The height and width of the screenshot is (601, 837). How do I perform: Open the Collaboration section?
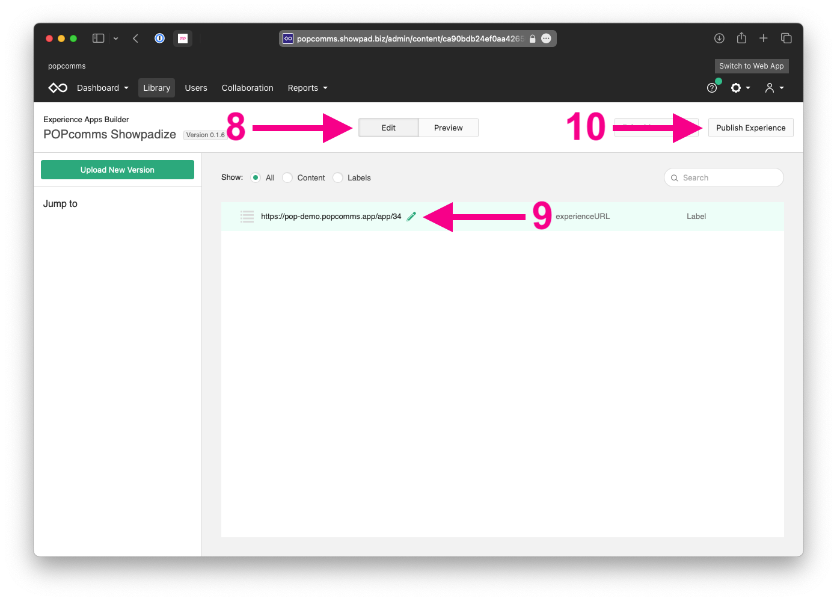tap(247, 88)
